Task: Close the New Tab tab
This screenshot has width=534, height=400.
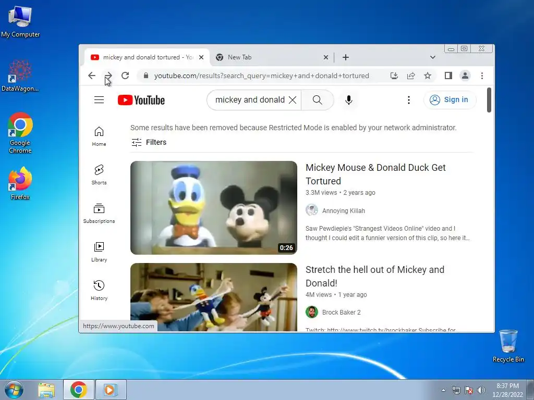Action: (x=325, y=57)
